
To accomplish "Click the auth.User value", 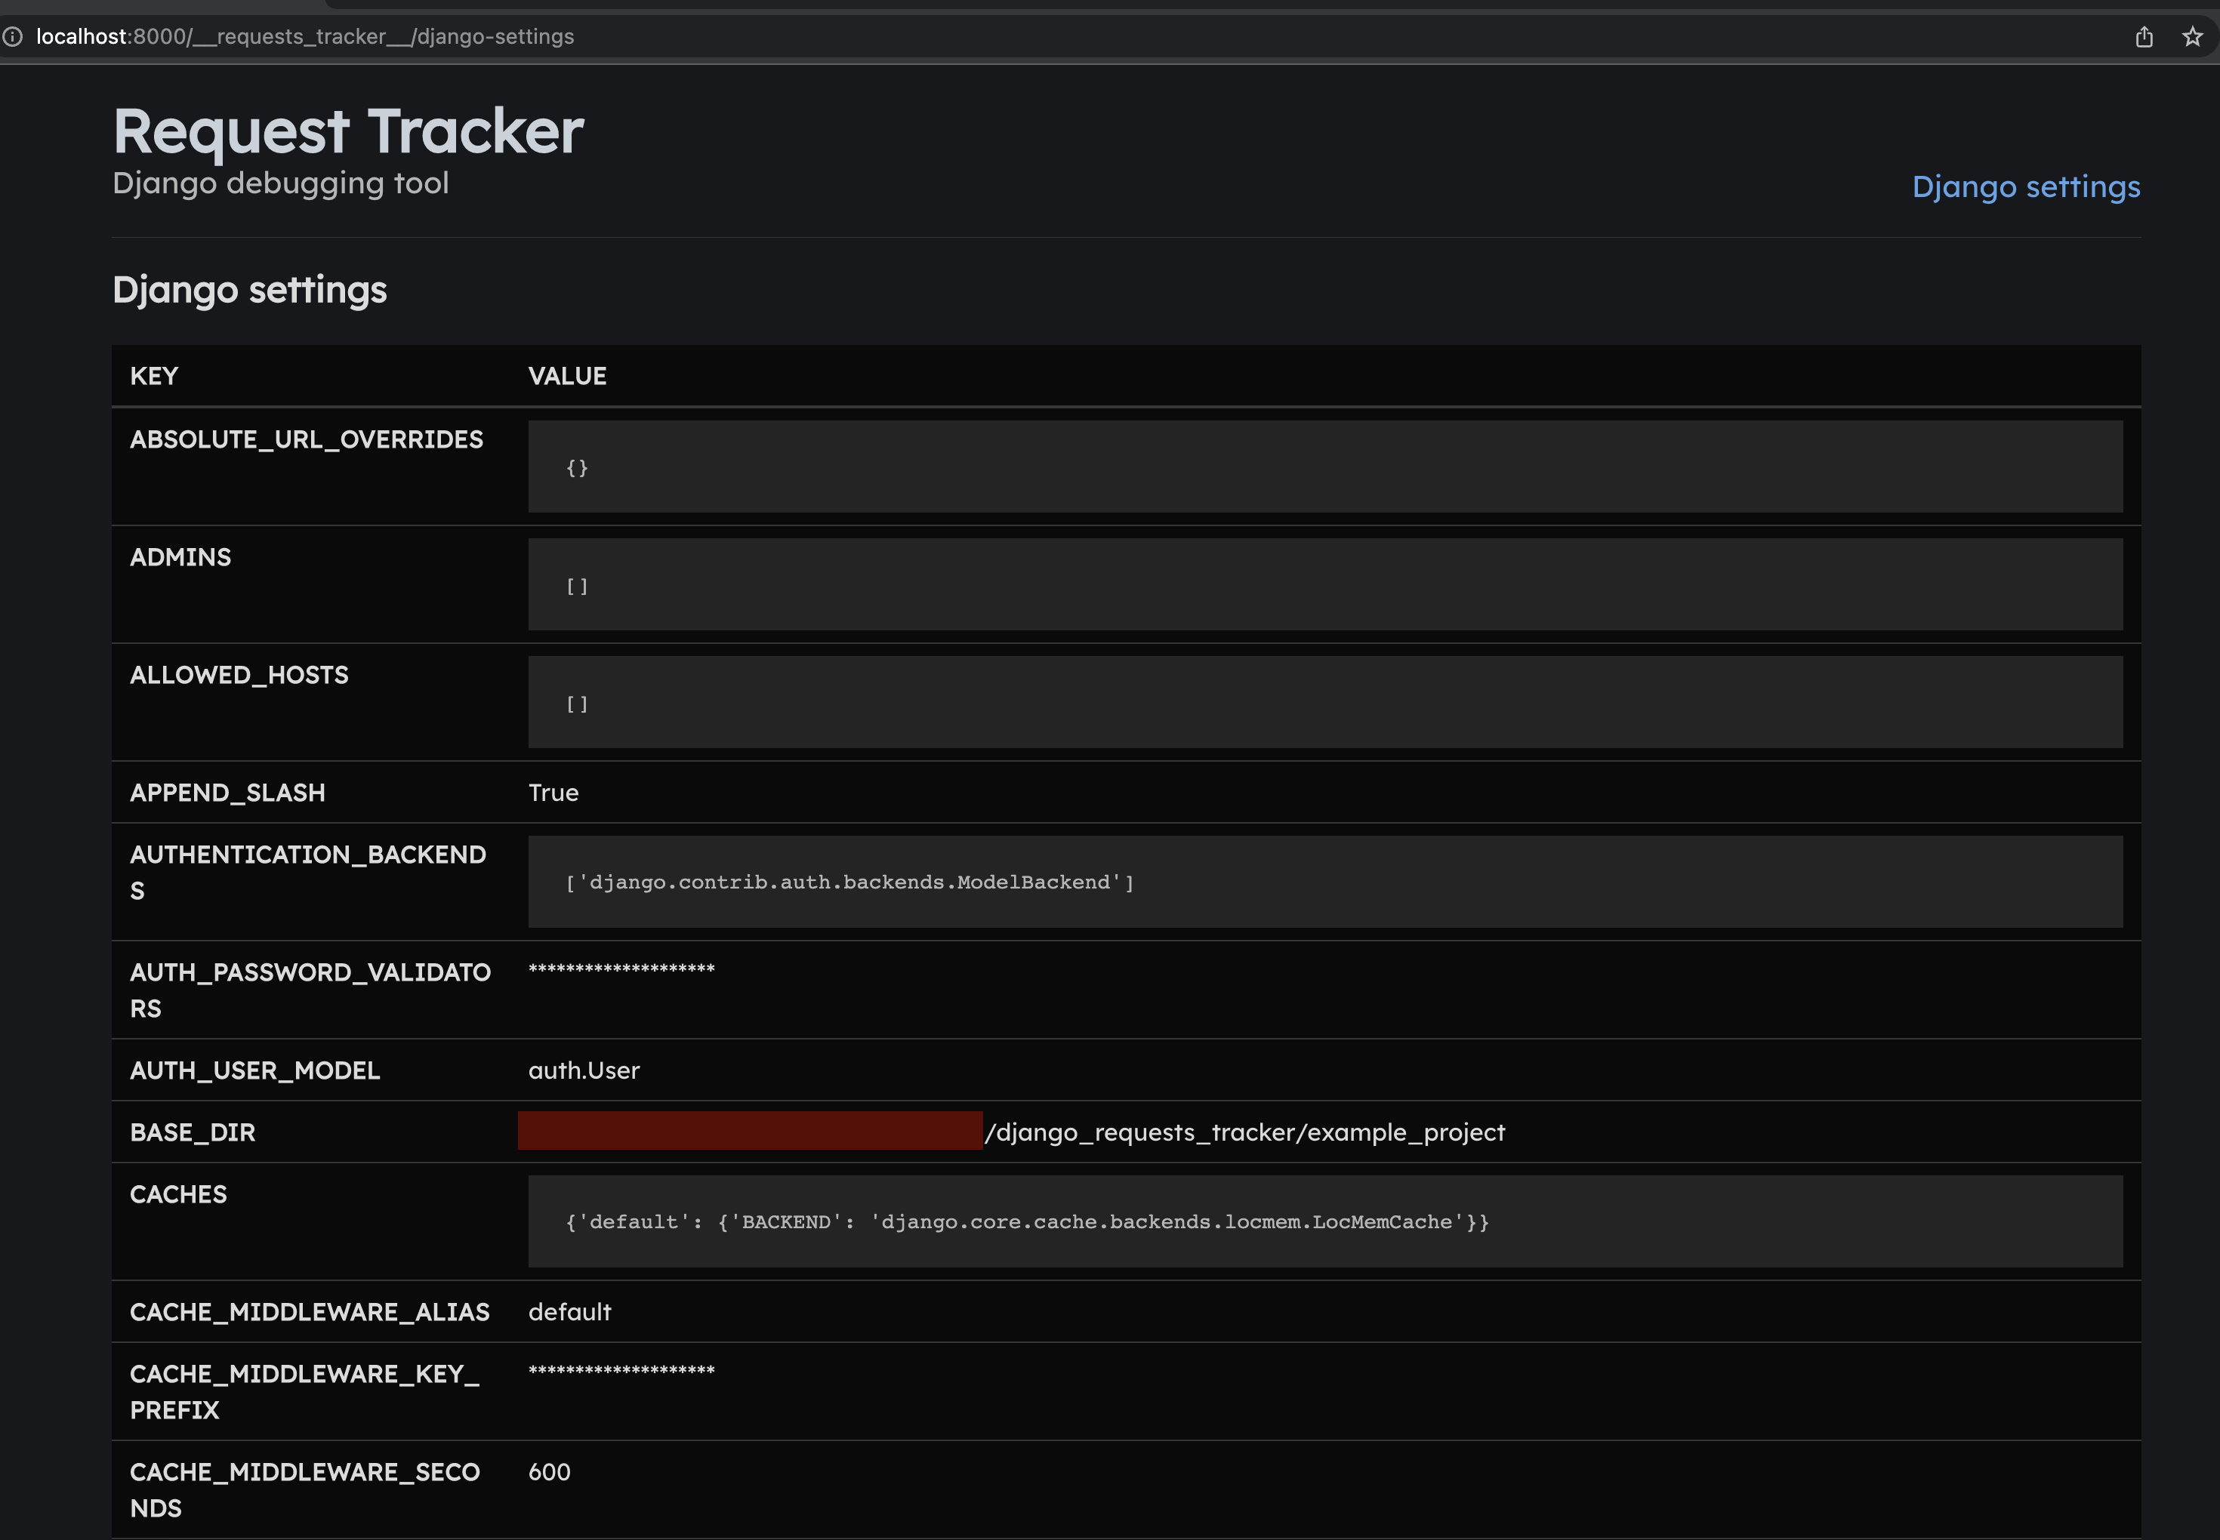I will [x=583, y=1070].
